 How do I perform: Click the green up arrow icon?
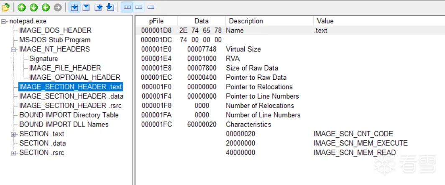(21, 7)
